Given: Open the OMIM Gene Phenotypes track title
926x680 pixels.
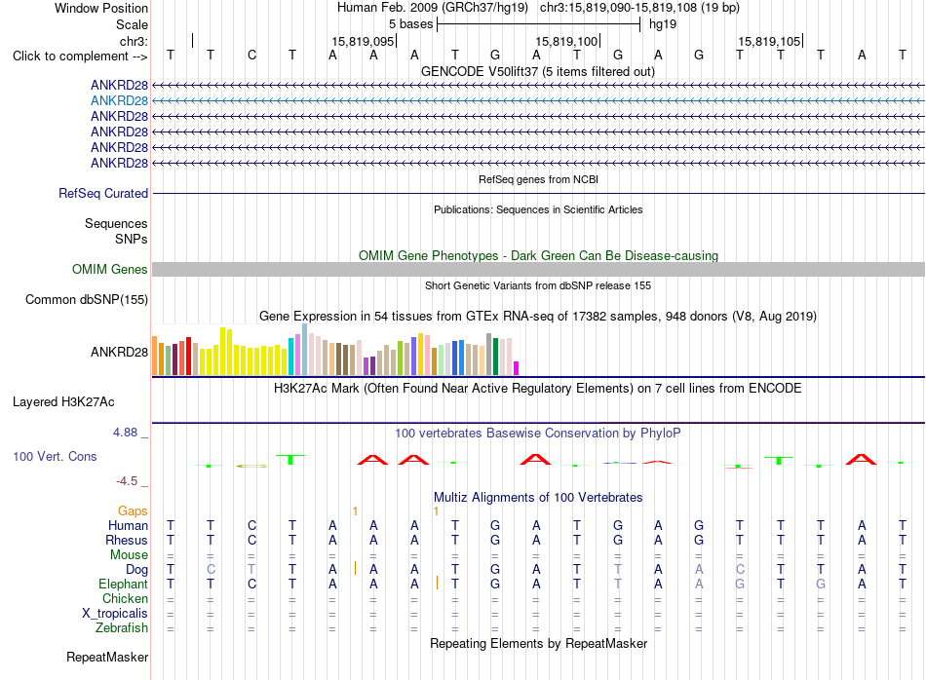Looking at the screenshot, I should pyautogui.click(x=538, y=255).
